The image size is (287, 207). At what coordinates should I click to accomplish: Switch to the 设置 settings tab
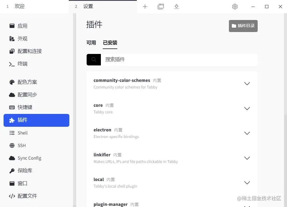(103, 7)
